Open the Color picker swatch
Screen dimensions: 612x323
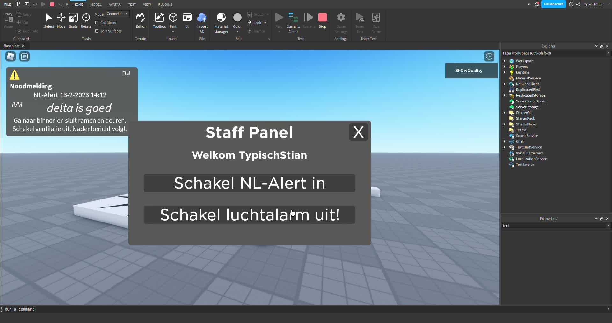(x=237, y=18)
